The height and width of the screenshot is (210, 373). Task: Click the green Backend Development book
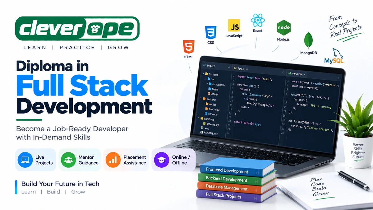[236, 179]
